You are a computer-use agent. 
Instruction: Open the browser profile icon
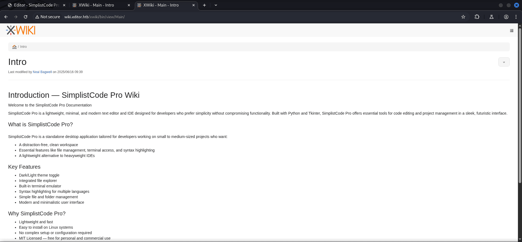pyautogui.click(x=506, y=17)
